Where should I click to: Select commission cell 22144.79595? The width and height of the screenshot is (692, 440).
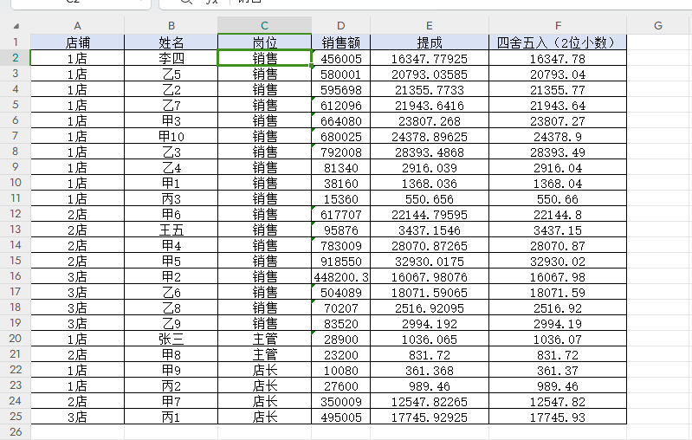point(430,214)
